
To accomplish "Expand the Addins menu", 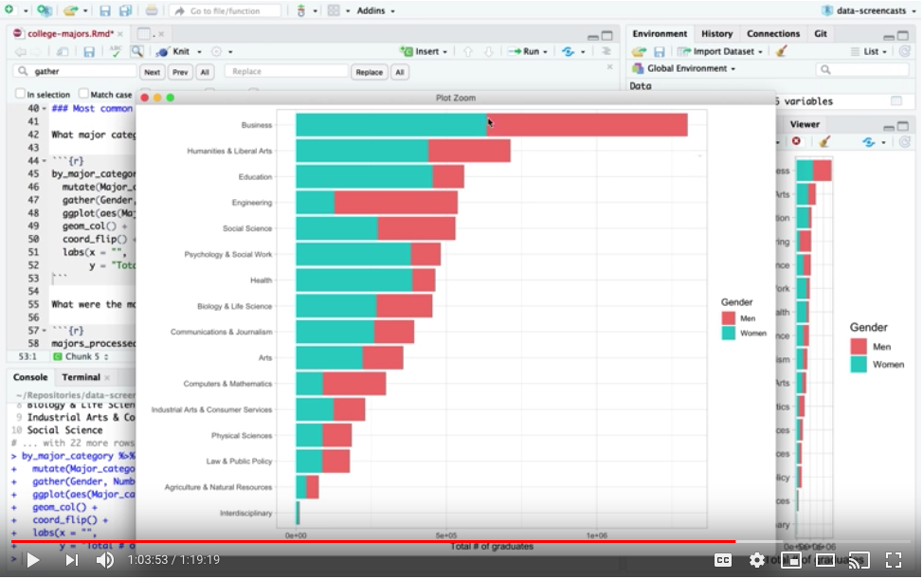I will (375, 10).
